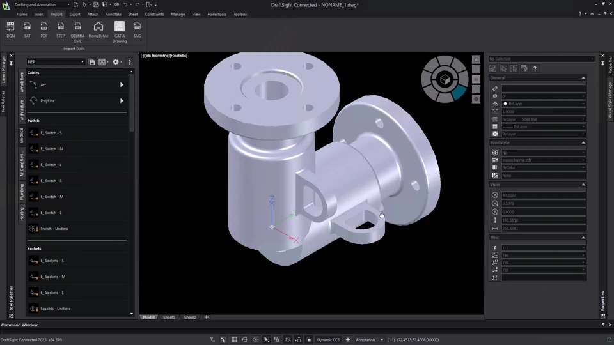The width and height of the screenshot is (614, 345).
Task: Open the HomeByMe import tool
Action: (x=98, y=29)
